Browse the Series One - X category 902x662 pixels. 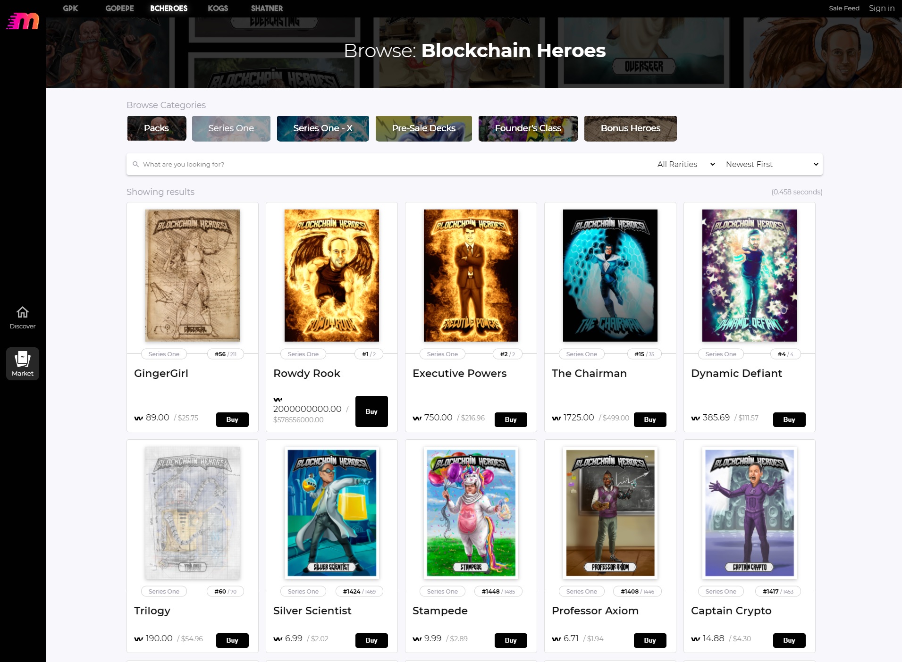tap(323, 128)
